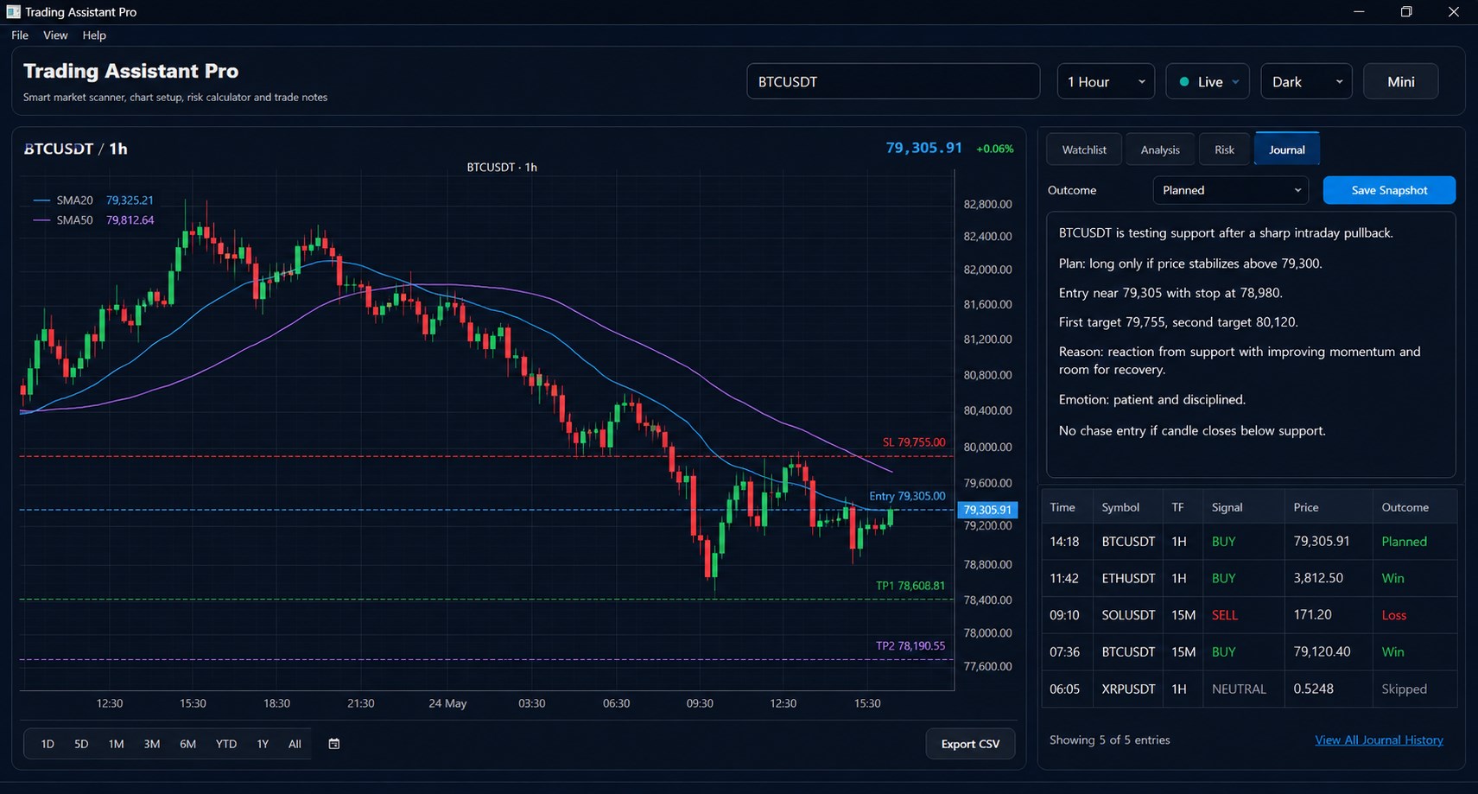Image resolution: width=1478 pixels, height=794 pixels.
Task: Open the Dark theme dropdown
Action: click(x=1306, y=82)
